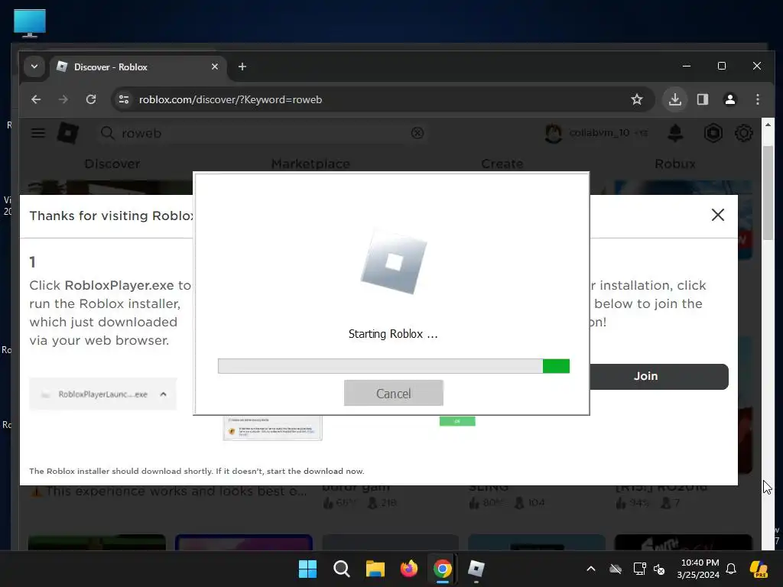Image resolution: width=783 pixels, height=587 pixels.
Task: Click the Roblox logo in the launcher dialog
Action: tap(394, 262)
